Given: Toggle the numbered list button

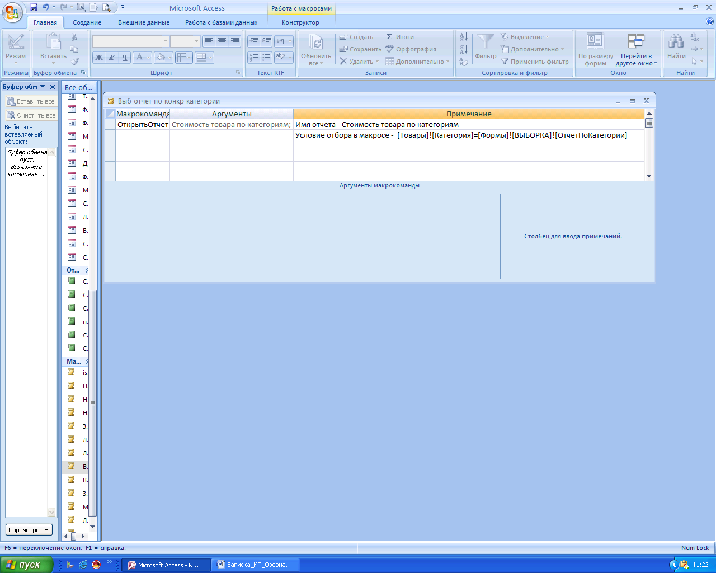Looking at the screenshot, I should pyautogui.click(x=254, y=57).
